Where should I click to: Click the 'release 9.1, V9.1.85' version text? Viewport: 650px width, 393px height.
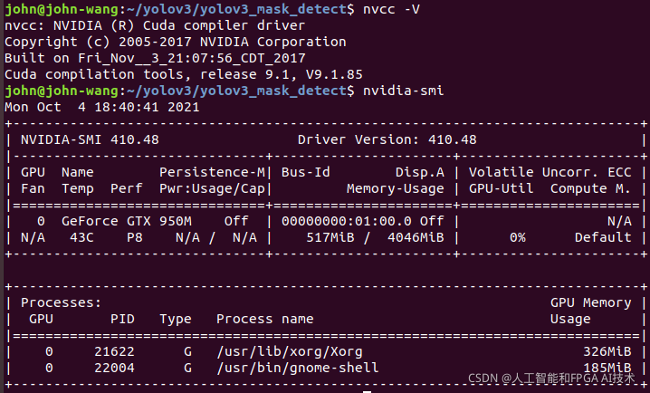[282, 74]
